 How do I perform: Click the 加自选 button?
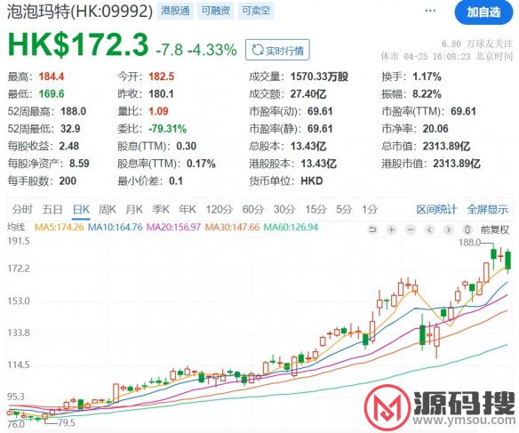click(x=483, y=12)
